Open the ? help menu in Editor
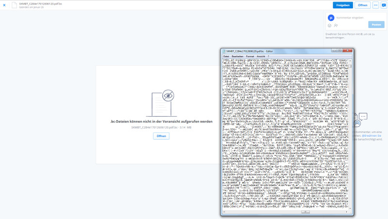This screenshot has width=388, height=219. point(268,56)
